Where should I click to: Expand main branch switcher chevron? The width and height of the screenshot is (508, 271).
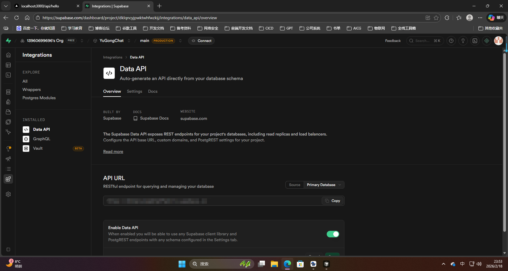180,41
